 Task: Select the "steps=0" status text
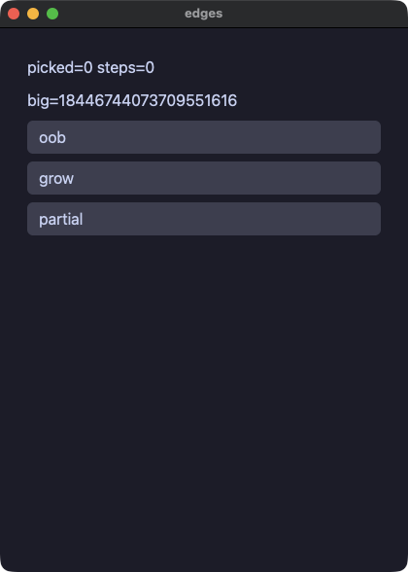tap(125, 68)
